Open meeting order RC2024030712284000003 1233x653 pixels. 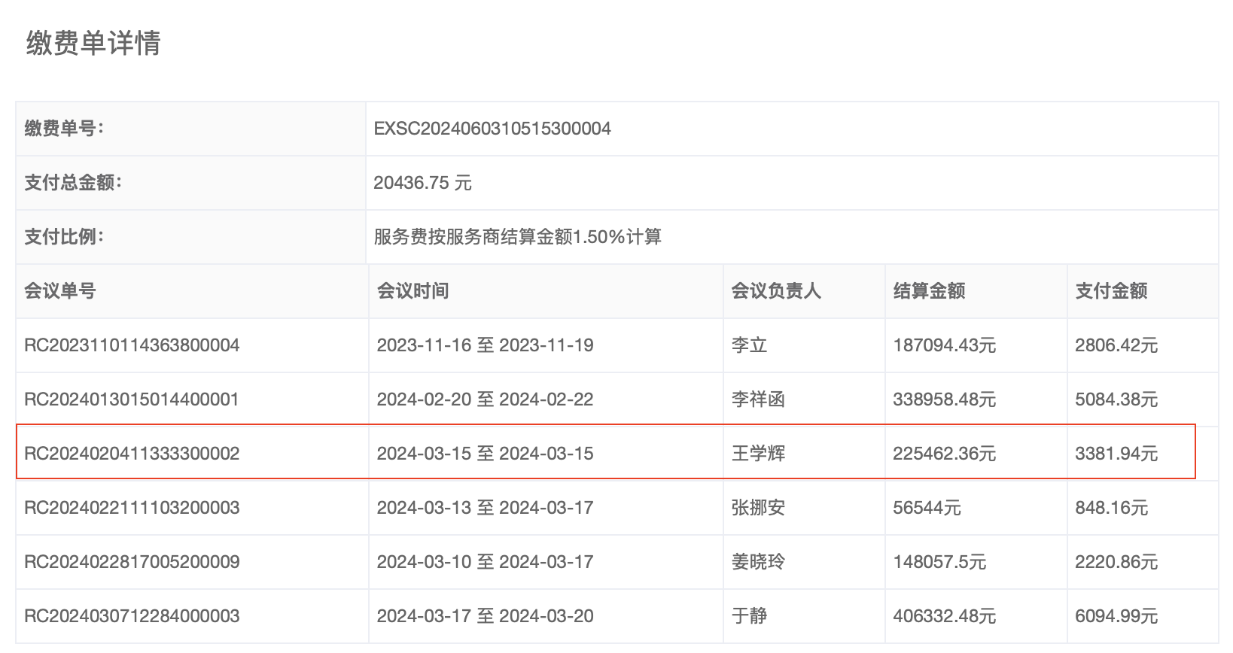(x=132, y=616)
